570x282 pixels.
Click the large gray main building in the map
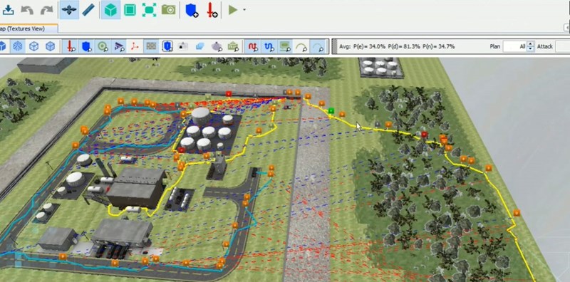click(136, 187)
